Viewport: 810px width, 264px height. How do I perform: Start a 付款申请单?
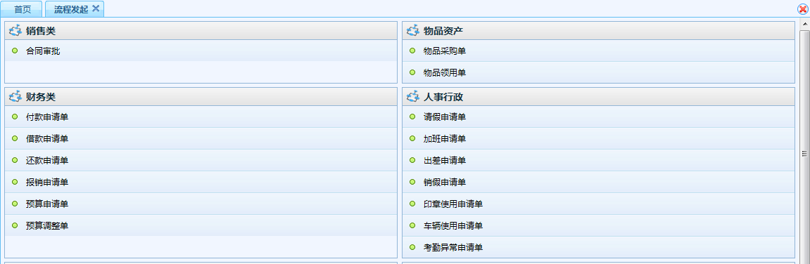[x=47, y=117]
